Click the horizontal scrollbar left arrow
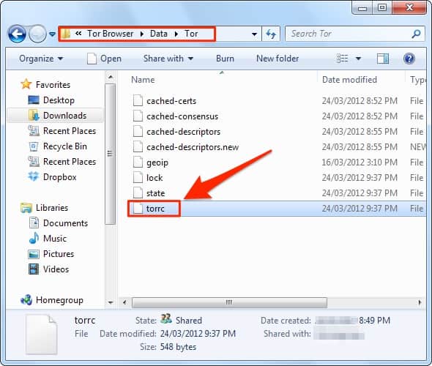Viewport: 432px width, 366px height. (124, 302)
